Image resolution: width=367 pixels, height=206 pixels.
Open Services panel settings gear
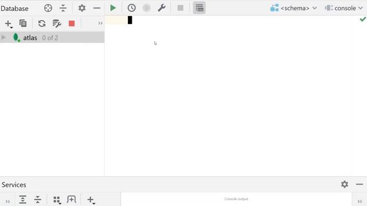[x=345, y=184]
